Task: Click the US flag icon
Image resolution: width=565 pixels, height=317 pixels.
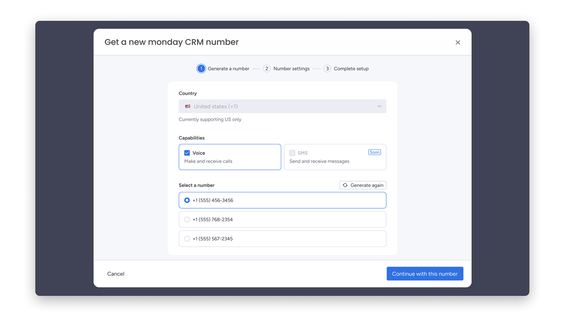Action: click(187, 106)
